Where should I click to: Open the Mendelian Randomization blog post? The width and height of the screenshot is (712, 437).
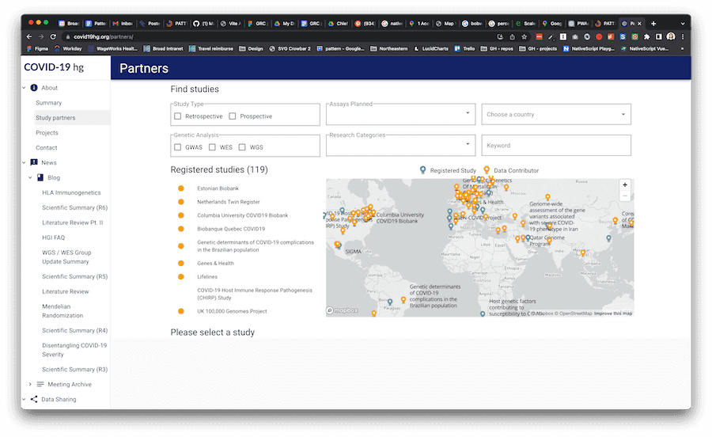62,310
